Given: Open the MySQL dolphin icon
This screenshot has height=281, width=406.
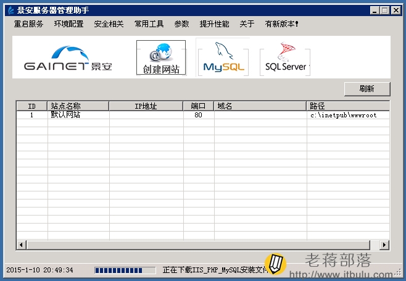Looking at the screenshot, I should pyautogui.click(x=223, y=57).
